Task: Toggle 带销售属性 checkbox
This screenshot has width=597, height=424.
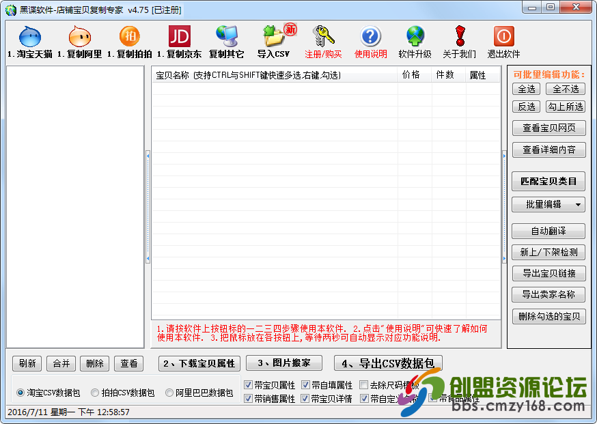Action: coord(248,399)
